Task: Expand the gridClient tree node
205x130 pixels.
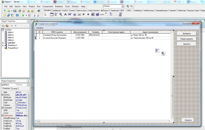Action: 3,43
